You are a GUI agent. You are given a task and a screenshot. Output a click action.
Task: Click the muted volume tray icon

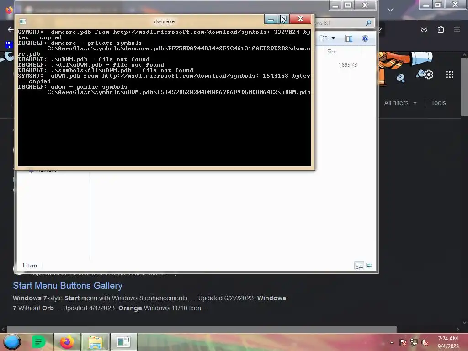pyautogui.click(x=425, y=342)
